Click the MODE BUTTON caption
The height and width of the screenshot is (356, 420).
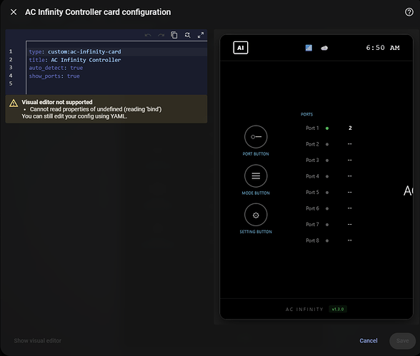click(x=256, y=193)
